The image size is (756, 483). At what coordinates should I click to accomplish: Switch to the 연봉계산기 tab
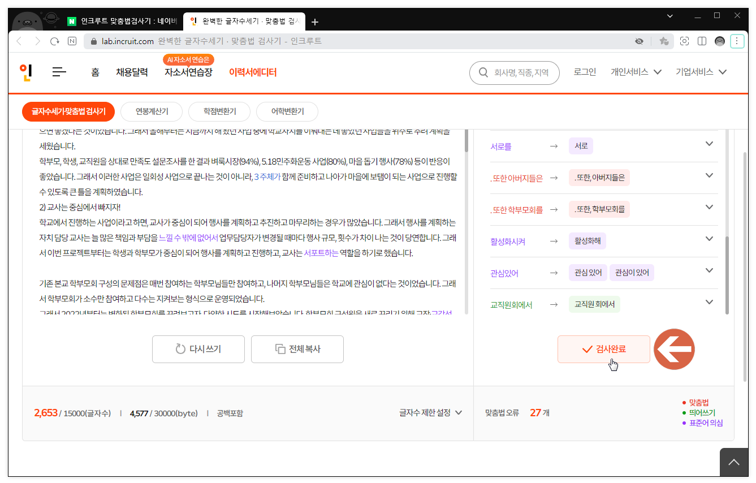[152, 111]
